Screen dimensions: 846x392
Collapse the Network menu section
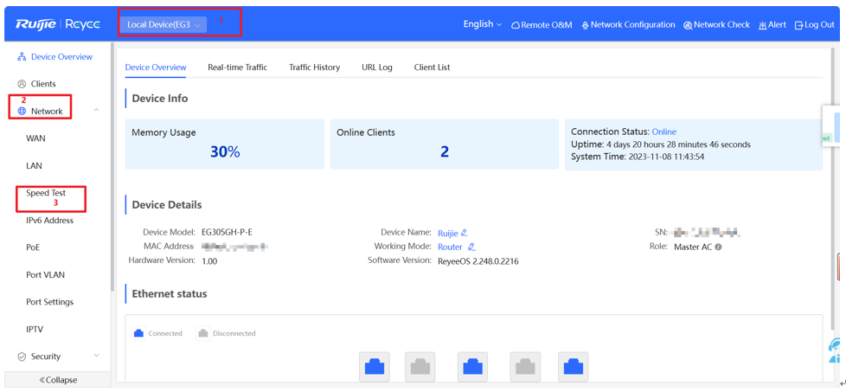tap(96, 111)
